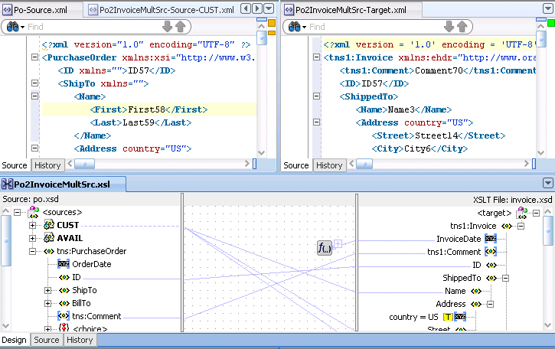Collapse the ShippedTo element fold in target XML

pyautogui.click(x=316, y=96)
